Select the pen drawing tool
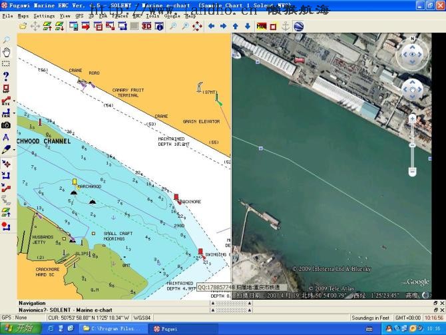This screenshot has height=335, width=446. point(6,150)
